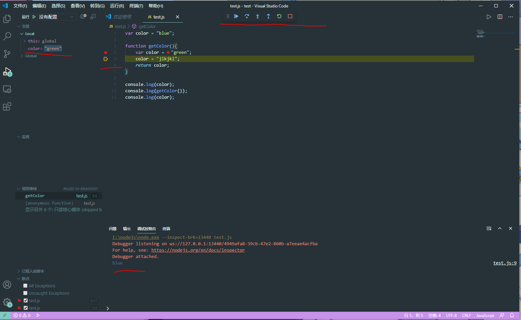Enable the Uncaught Exceptions checkbox
Viewport: 521px width, 320px height.
(x=25, y=293)
